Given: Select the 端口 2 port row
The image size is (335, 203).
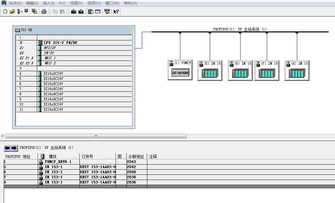Looking at the screenshot, I should pos(74,63).
